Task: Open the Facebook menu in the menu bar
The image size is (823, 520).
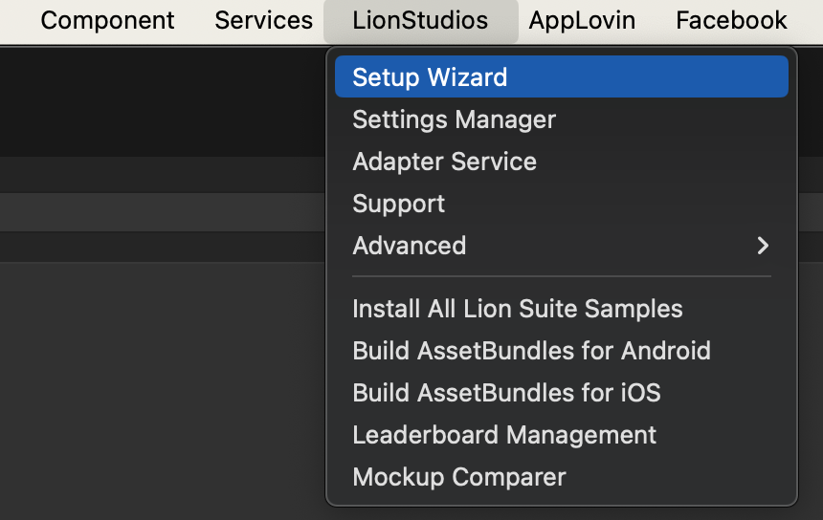Action: coord(731,20)
